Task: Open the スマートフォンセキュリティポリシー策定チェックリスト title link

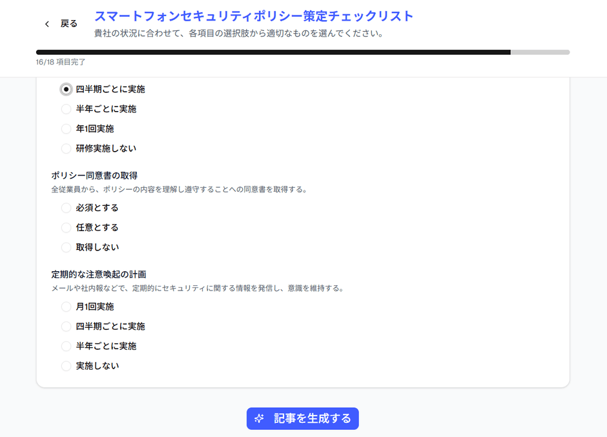Action: 253,16
